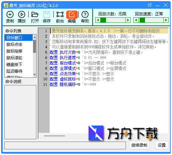Toggle the orange 编辑 edit icon
Viewport: 172px width, 155px height.
(x=72, y=17)
